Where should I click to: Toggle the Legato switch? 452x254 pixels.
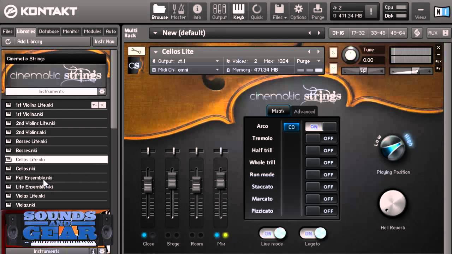coord(313,233)
